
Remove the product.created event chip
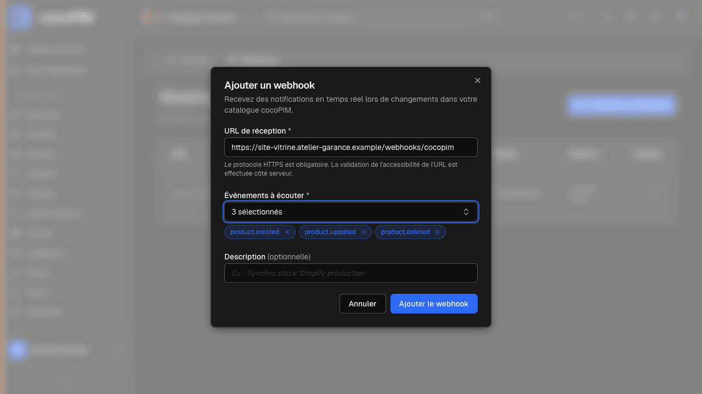[x=287, y=232]
